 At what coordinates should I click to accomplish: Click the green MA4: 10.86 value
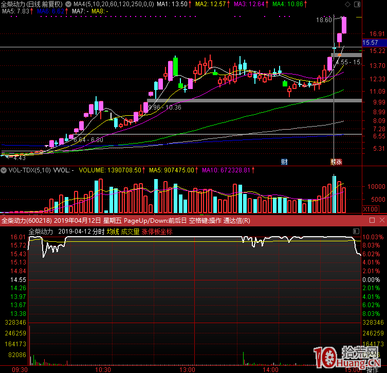[288, 4]
